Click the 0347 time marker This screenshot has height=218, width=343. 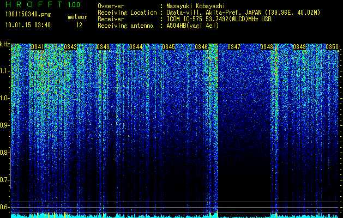pyautogui.click(x=234, y=47)
